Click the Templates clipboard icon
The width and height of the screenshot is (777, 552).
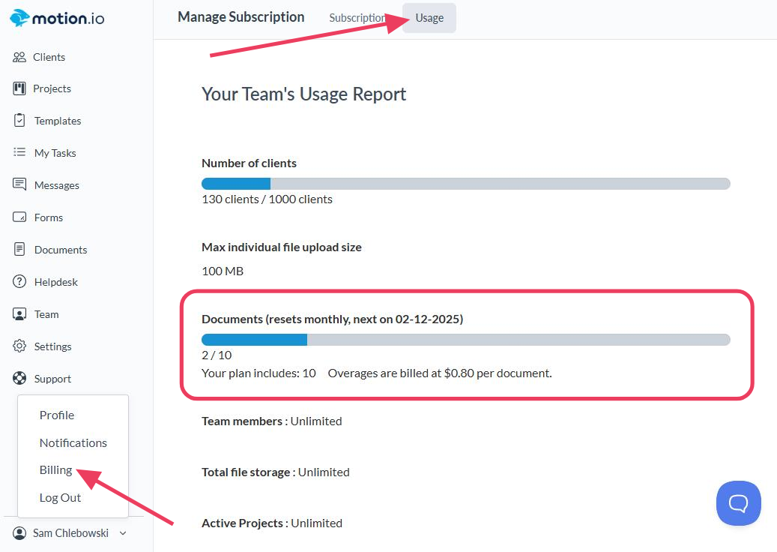click(x=19, y=121)
